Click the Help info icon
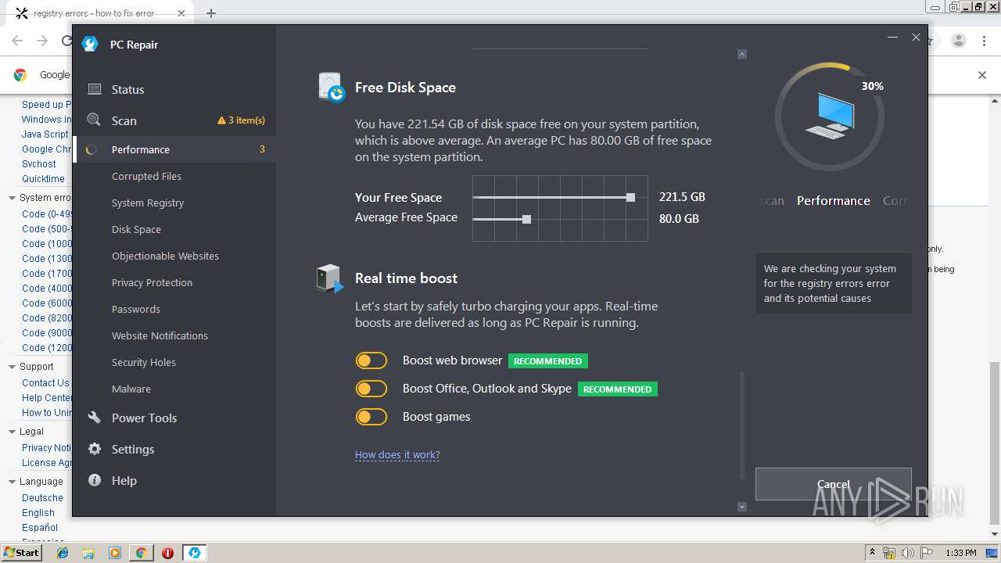 pos(95,480)
